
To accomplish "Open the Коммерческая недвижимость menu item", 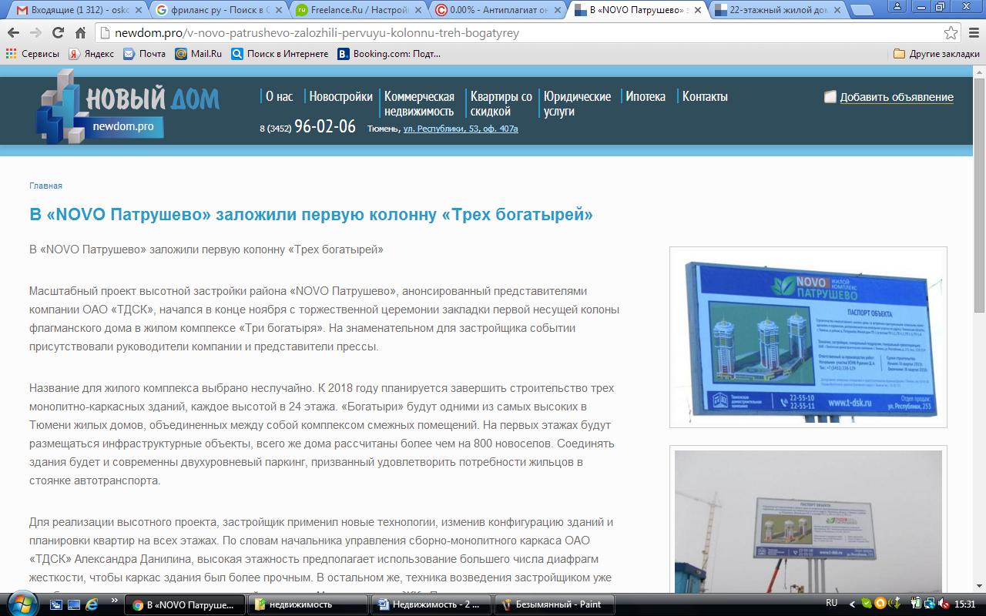I will pyautogui.click(x=419, y=103).
